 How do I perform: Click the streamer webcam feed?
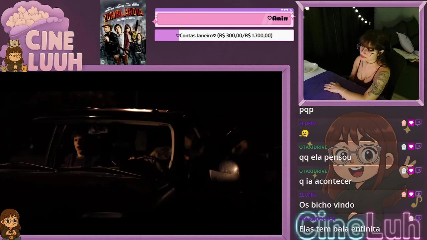(x=361, y=54)
